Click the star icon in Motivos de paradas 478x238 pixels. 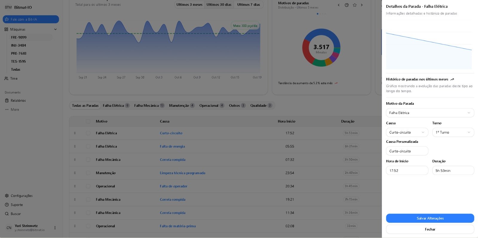[x=355, y=5]
